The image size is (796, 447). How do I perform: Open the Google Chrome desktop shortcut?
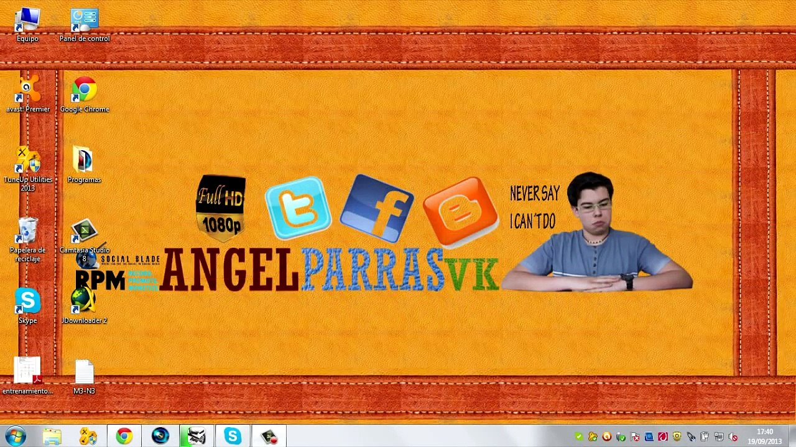click(85, 95)
